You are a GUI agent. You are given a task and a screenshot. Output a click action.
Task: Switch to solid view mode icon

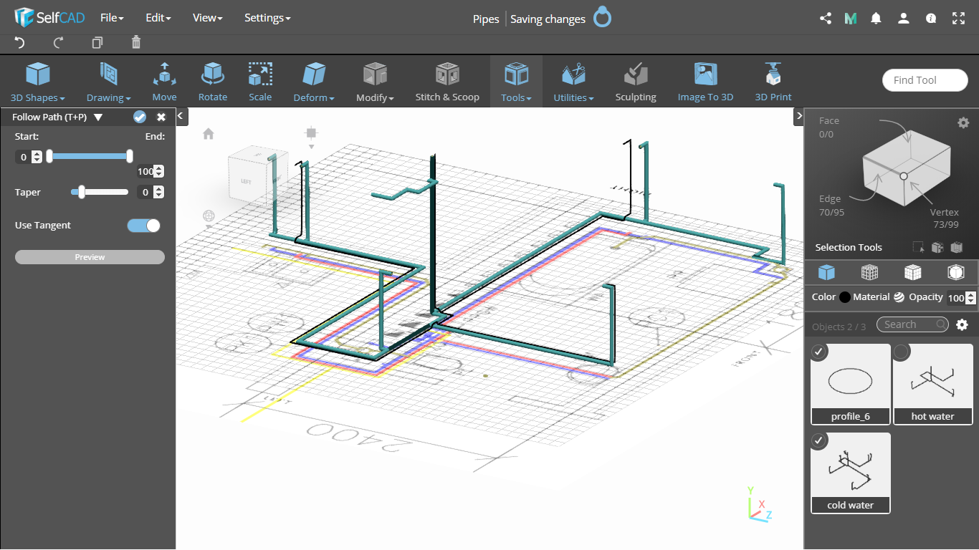pyautogui.click(x=826, y=272)
